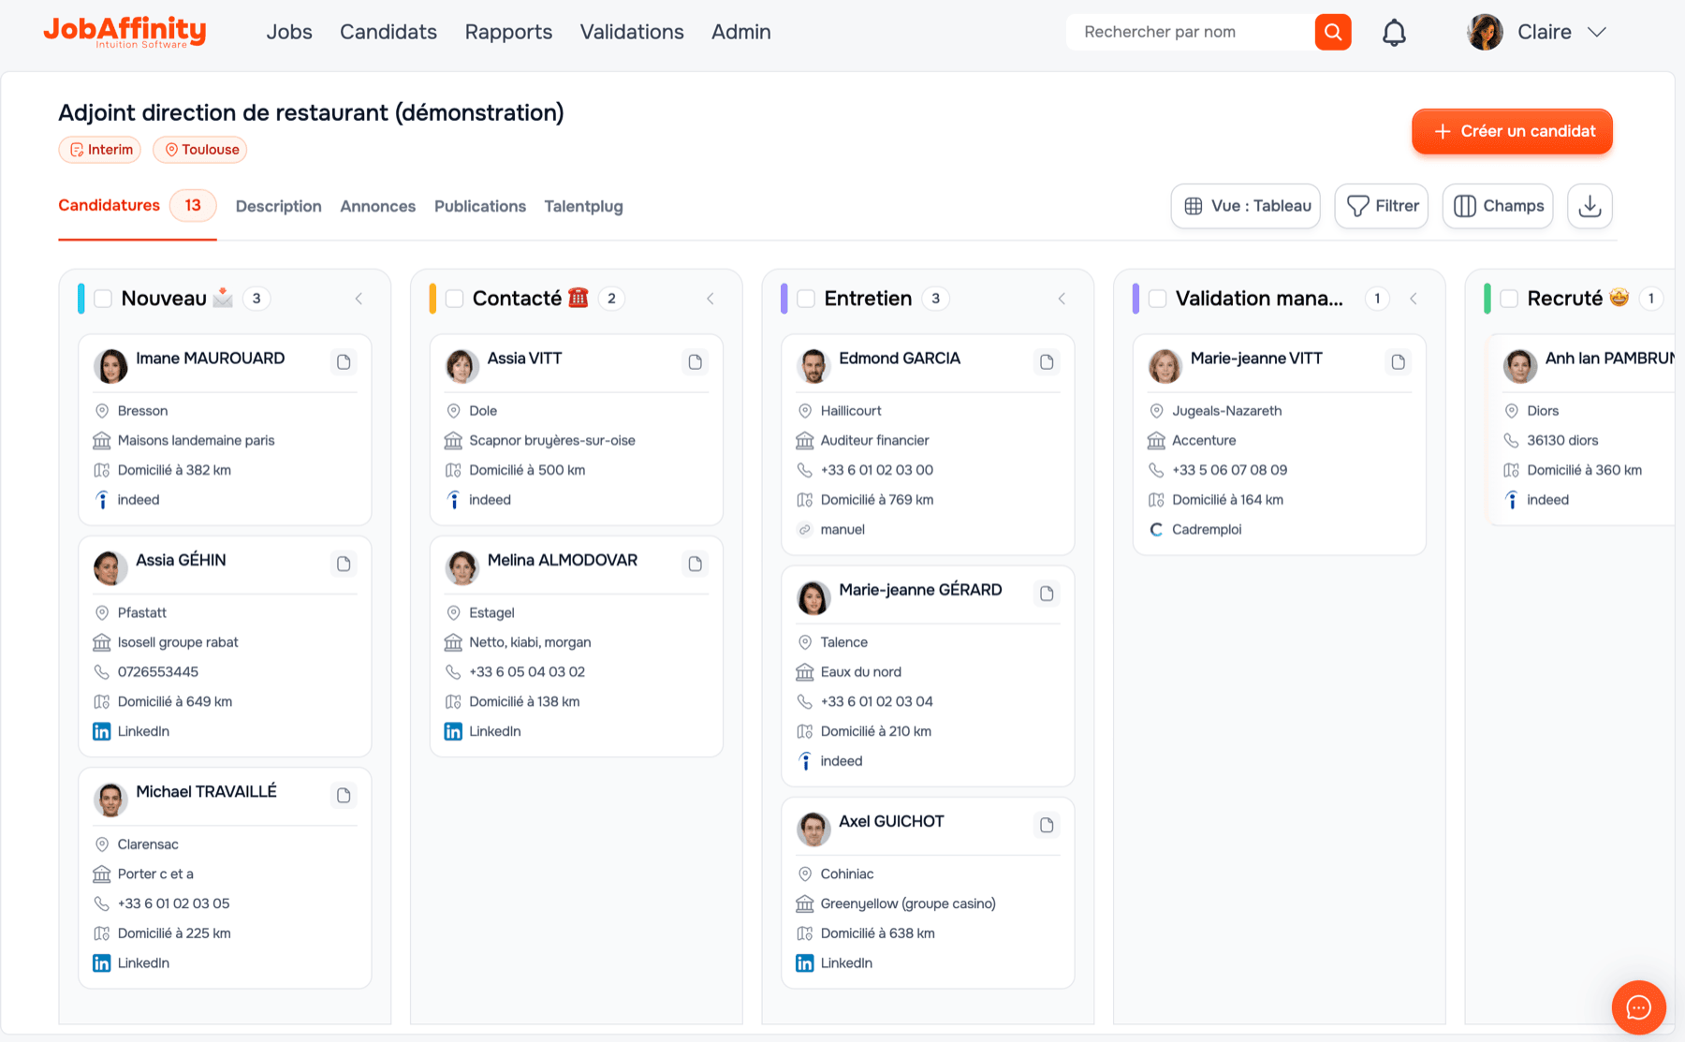Check the Contacté column checkbox
This screenshot has width=1685, height=1042.
(x=455, y=299)
